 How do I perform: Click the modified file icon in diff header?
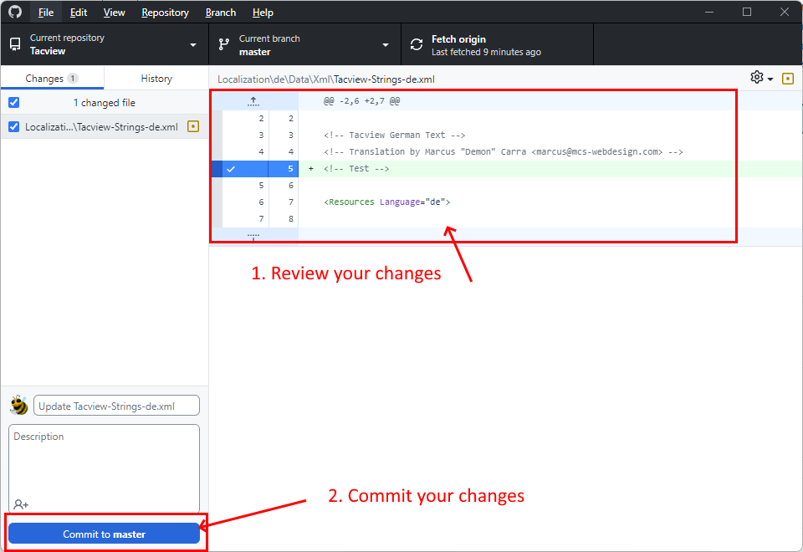788,79
